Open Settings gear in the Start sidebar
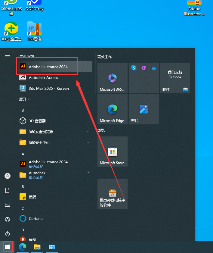213x253 pixels. 8,219
